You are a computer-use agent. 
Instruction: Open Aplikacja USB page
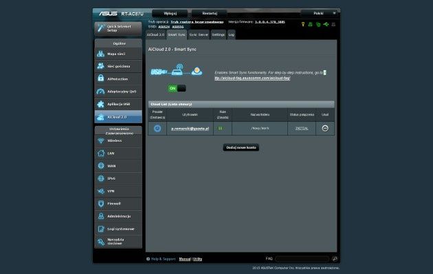click(118, 104)
